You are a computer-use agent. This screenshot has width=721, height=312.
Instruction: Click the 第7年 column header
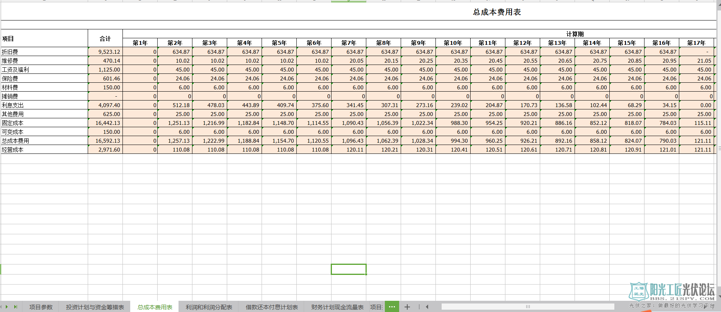[349, 43]
